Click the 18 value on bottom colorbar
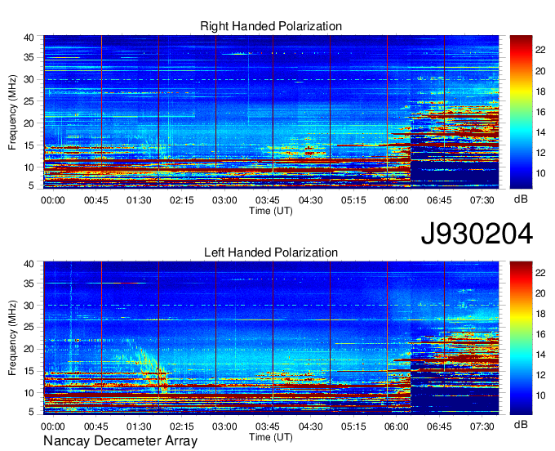Viewport: 555px width, 451px height. pos(540,314)
